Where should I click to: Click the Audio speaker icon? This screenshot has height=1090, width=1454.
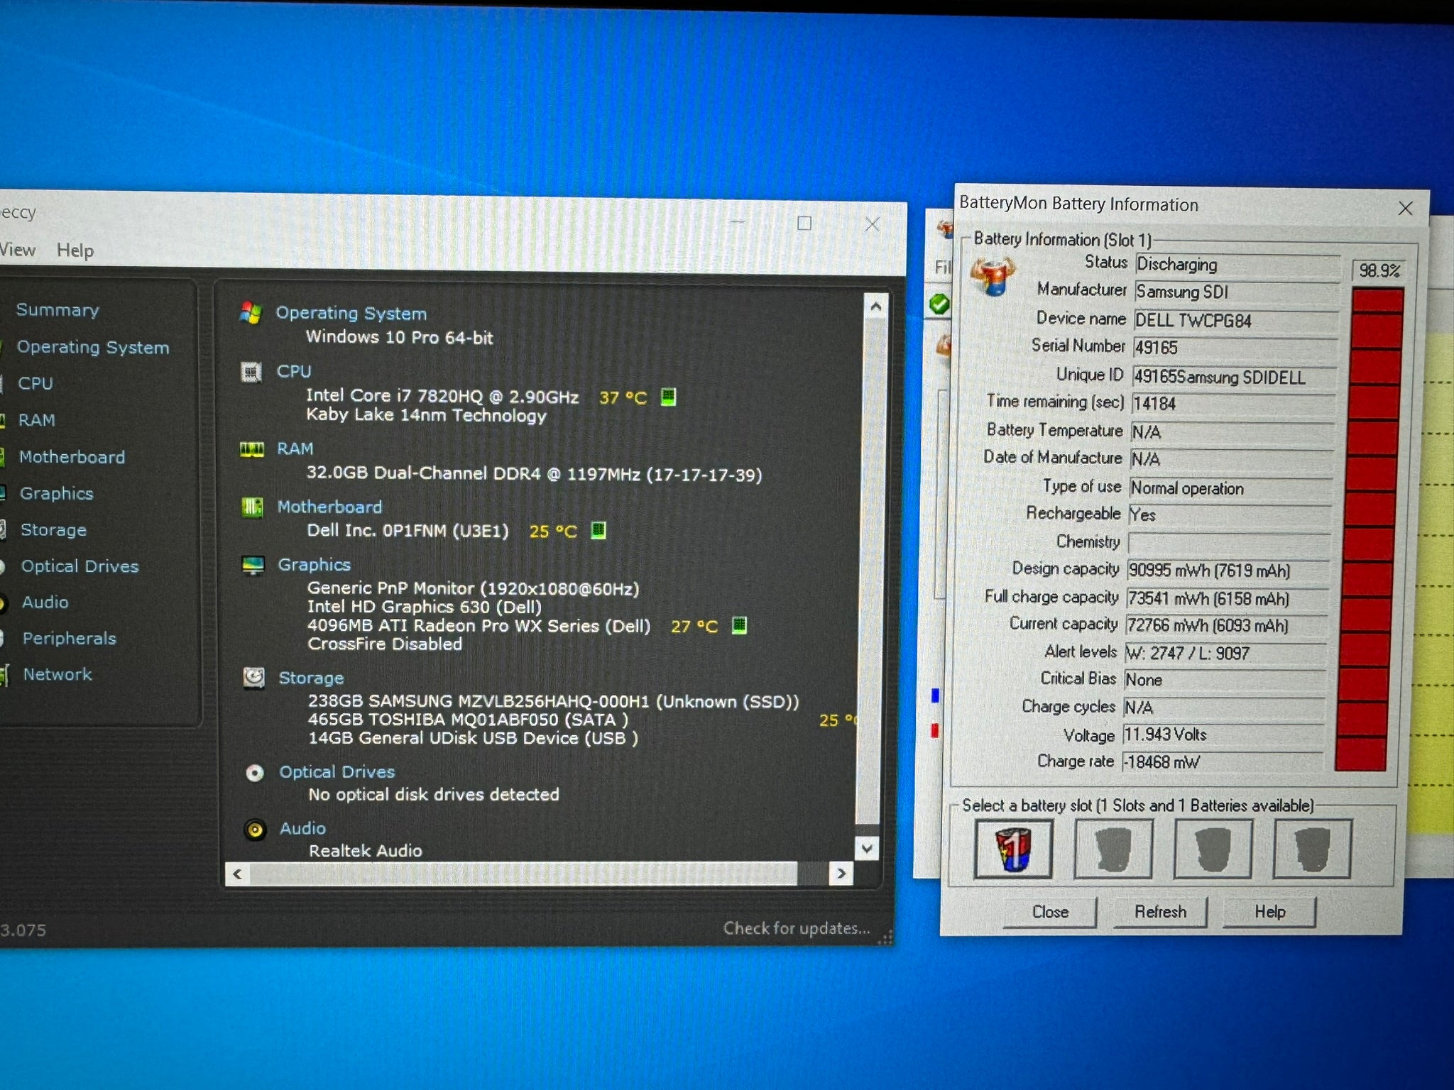tap(255, 830)
